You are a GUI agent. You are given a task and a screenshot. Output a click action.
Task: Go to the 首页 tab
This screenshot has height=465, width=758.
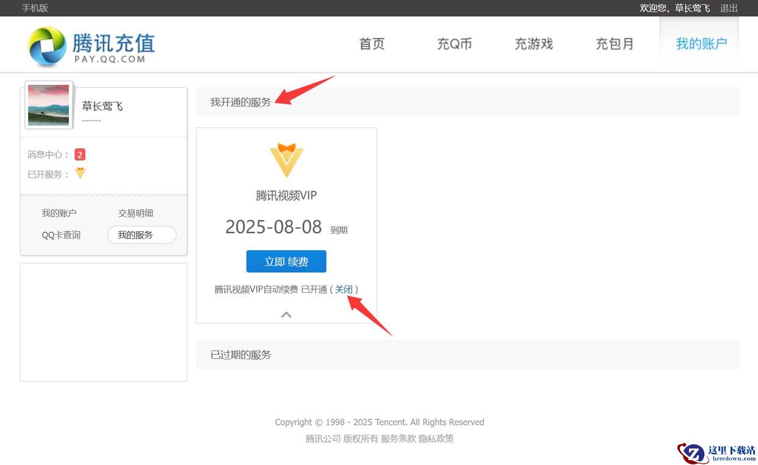[x=372, y=44]
